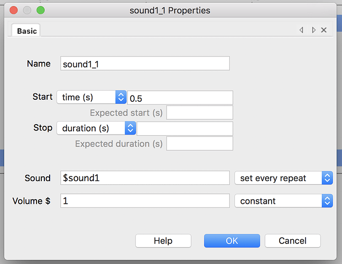Open the Stop type dropdown showing duration (s)
The height and width of the screenshot is (264, 342).
point(96,128)
